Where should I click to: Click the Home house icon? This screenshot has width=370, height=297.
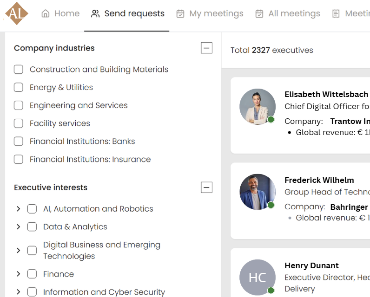(x=46, y=14)
